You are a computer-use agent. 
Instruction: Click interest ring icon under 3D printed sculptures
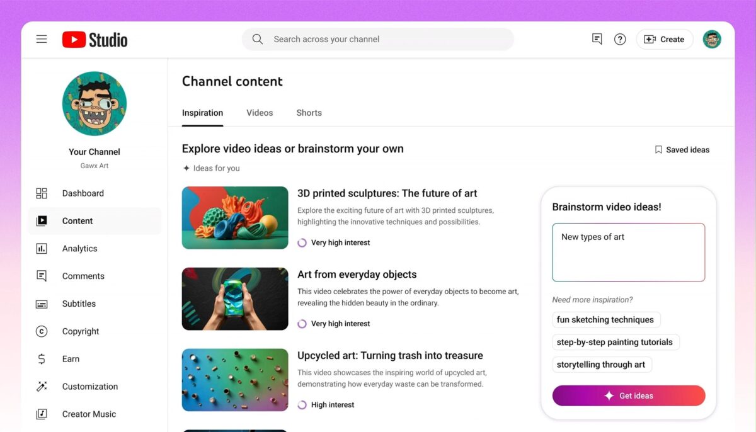click(302, 242)
